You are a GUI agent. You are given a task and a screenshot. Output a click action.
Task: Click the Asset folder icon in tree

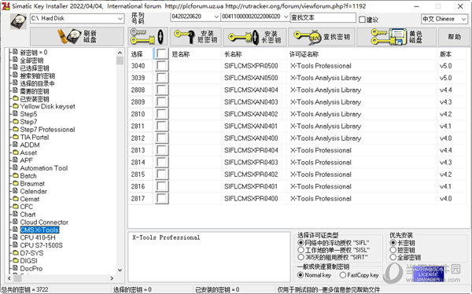point(16,153)
